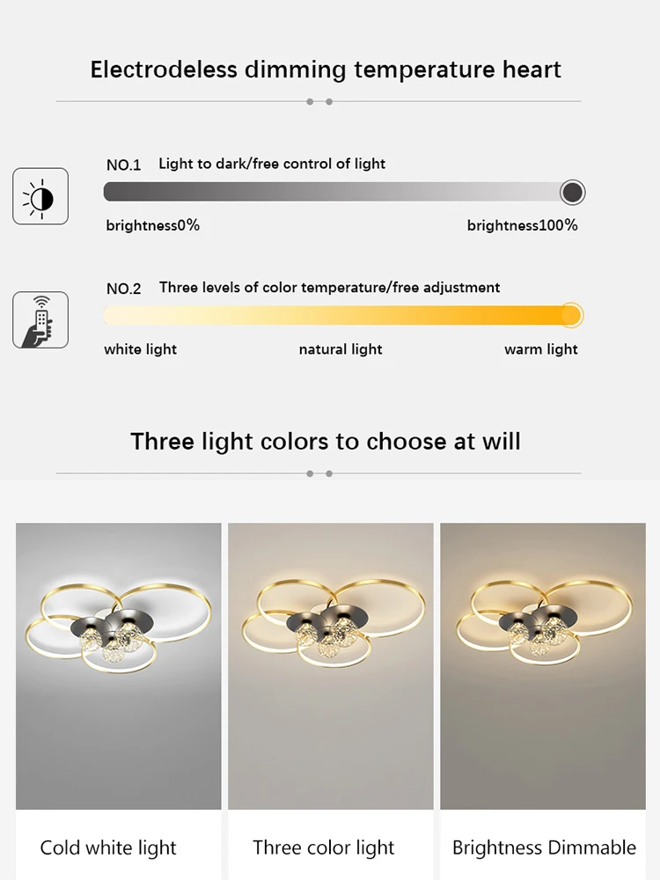Click the "Three color light" caption
This screenshot has height=880, width=660.
click(324, 848)
